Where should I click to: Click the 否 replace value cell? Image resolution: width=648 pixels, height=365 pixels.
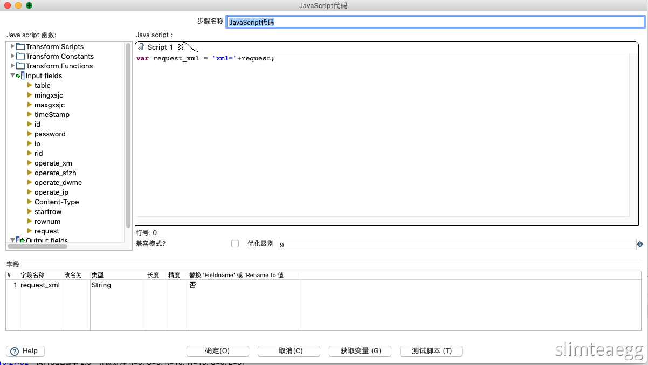pos(243,285)
